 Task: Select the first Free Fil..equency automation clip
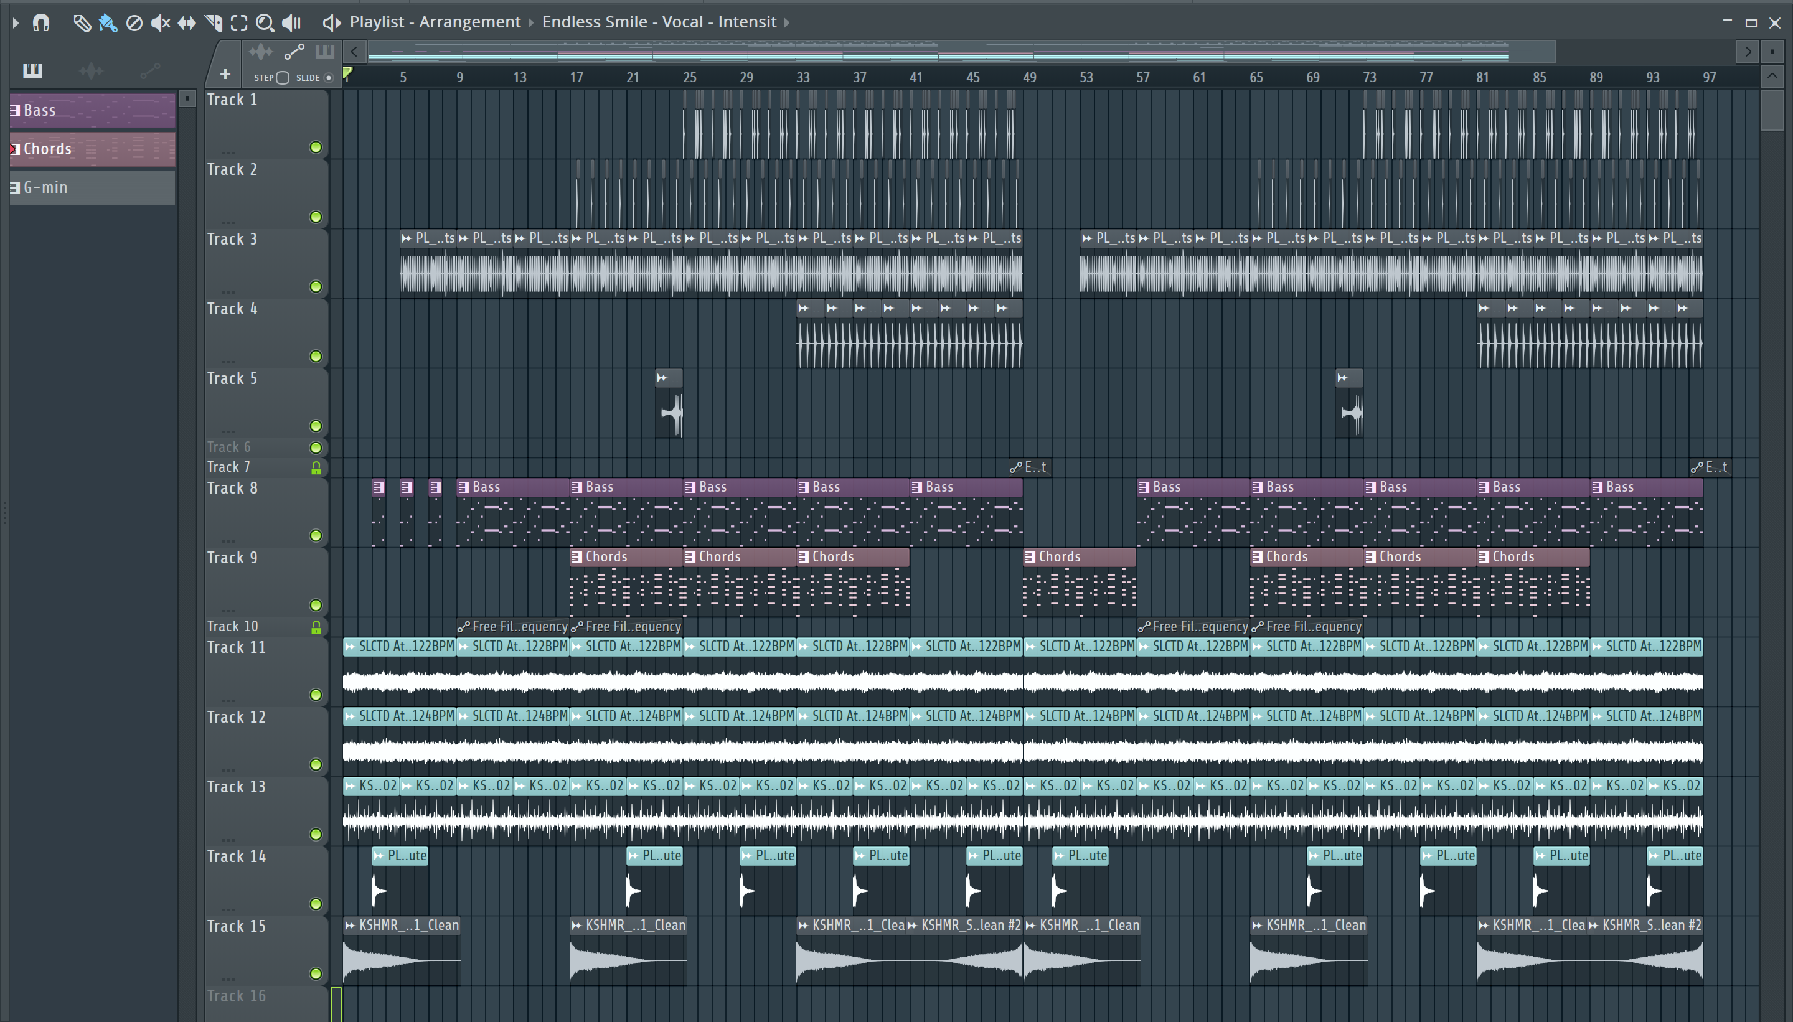click(512, 626)
